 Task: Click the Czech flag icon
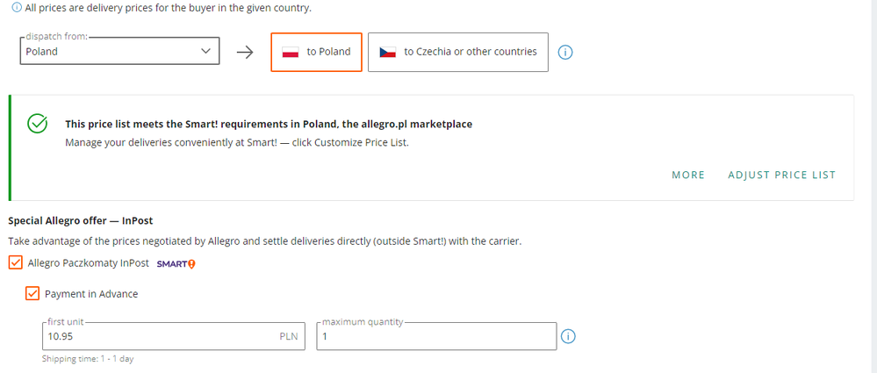(x=388, y=52)
